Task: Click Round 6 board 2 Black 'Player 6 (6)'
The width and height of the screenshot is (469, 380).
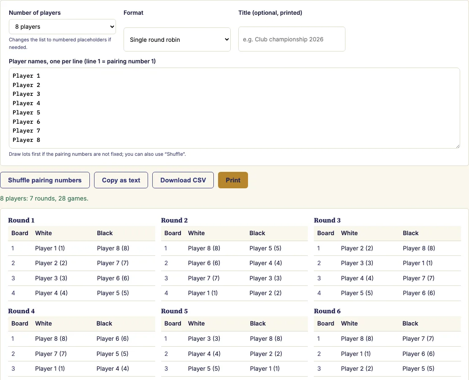Action: click(418, 354)
